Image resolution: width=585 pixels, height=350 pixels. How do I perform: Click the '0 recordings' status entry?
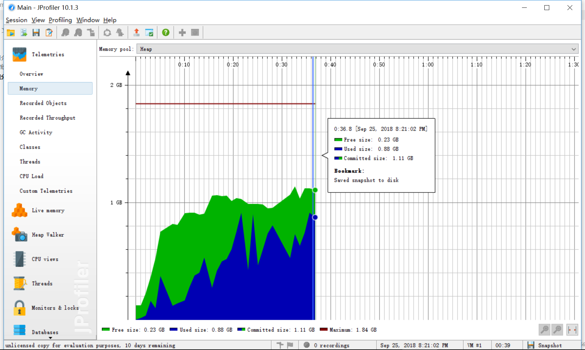click(x=331, y=345)
